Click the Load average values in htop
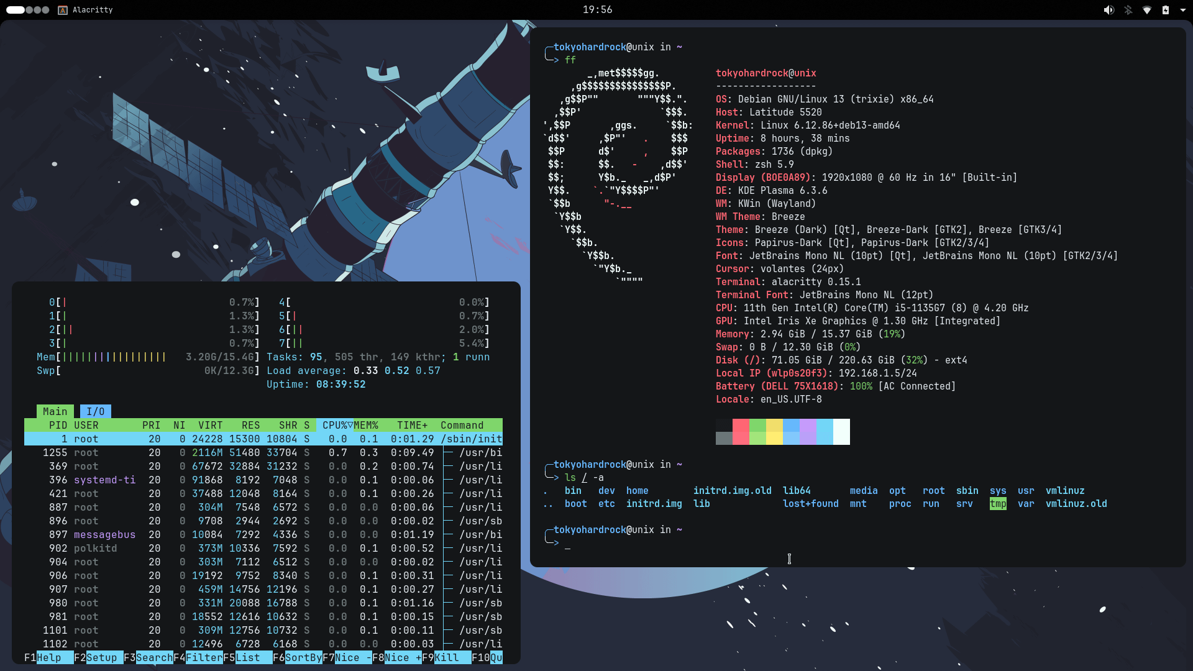 pos(396,370)
